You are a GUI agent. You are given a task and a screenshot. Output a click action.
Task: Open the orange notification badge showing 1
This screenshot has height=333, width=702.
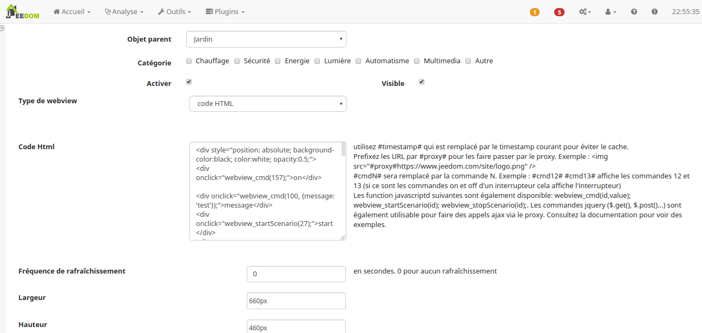534,12
